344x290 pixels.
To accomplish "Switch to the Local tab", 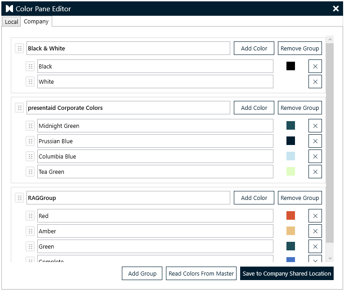I will point(11,22).
